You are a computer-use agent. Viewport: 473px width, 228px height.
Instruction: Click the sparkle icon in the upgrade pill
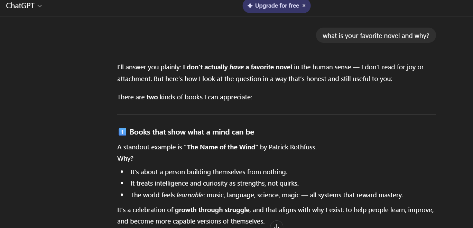click(x=250, y=6)
